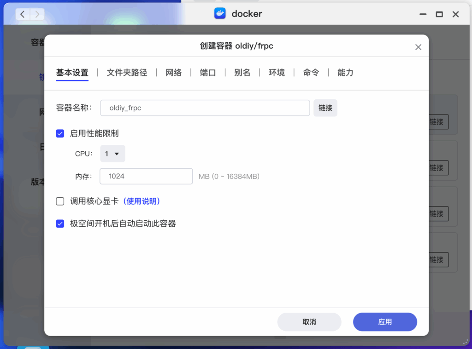Uncheck auto-start container on boot
472x349 pixels.
(60, 223)
